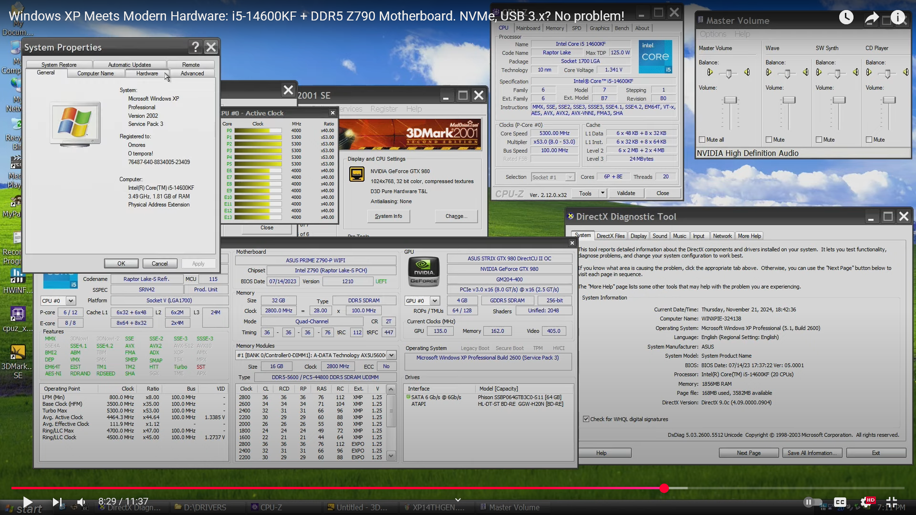Skip to next video in player
Viewport: 916px width, 515px height.
[x=57, y=502]
